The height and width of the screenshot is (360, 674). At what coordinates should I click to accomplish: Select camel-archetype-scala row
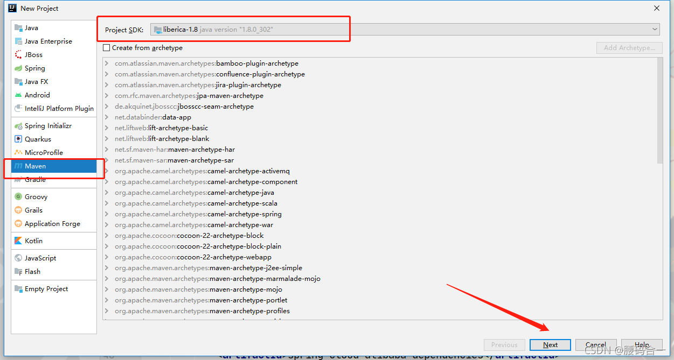click(380, 203)
